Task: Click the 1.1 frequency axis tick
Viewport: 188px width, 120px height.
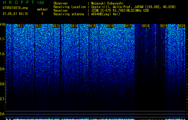Action: point(2,39)
